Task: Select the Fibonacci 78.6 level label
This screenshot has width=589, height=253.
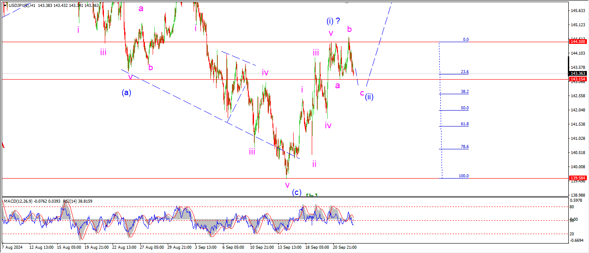Action: point(464,147)
